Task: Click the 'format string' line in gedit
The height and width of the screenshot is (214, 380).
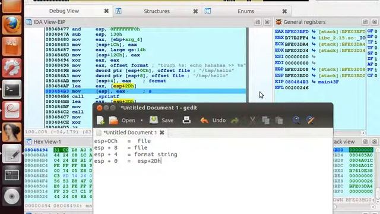Action: pyautogui.click(x=136, y=155)
